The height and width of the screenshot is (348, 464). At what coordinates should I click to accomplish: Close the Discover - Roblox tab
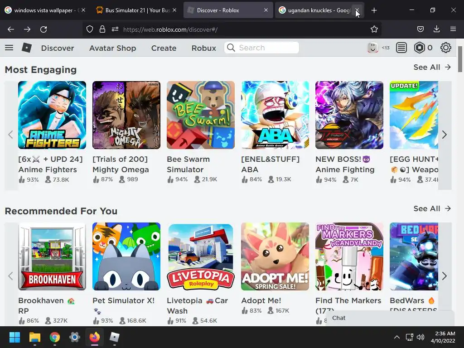click(x=266, y=10)
